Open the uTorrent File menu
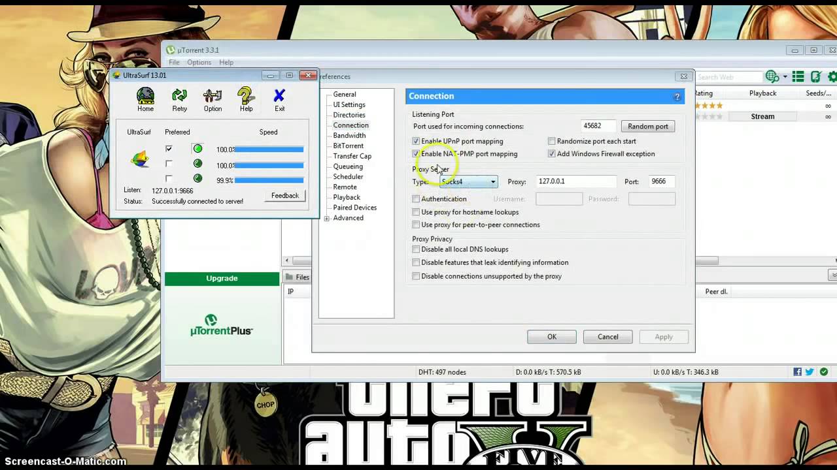Image resolution: width=837 pixels, height=470 pixels. click(x=174, y=63)
